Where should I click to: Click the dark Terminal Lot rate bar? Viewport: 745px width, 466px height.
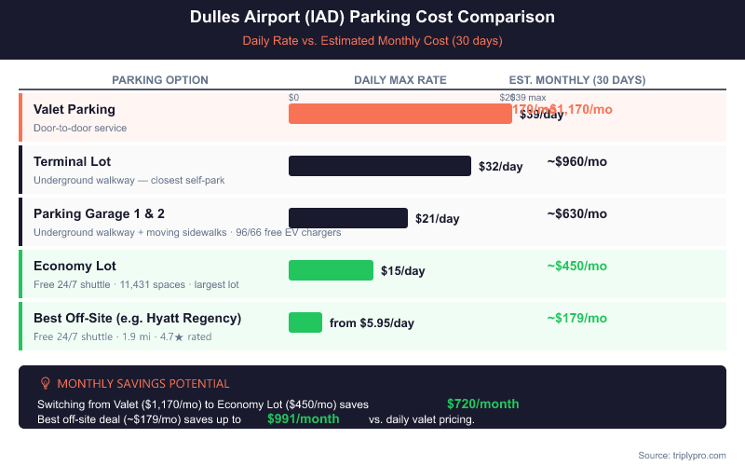[x=379, y=166]
